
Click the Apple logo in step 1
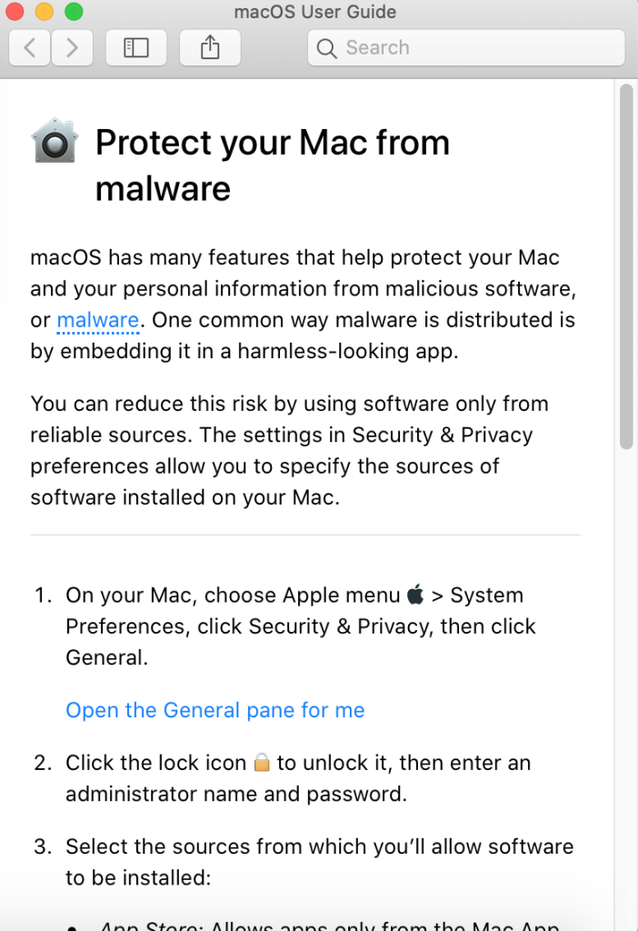tap(415, 594)
